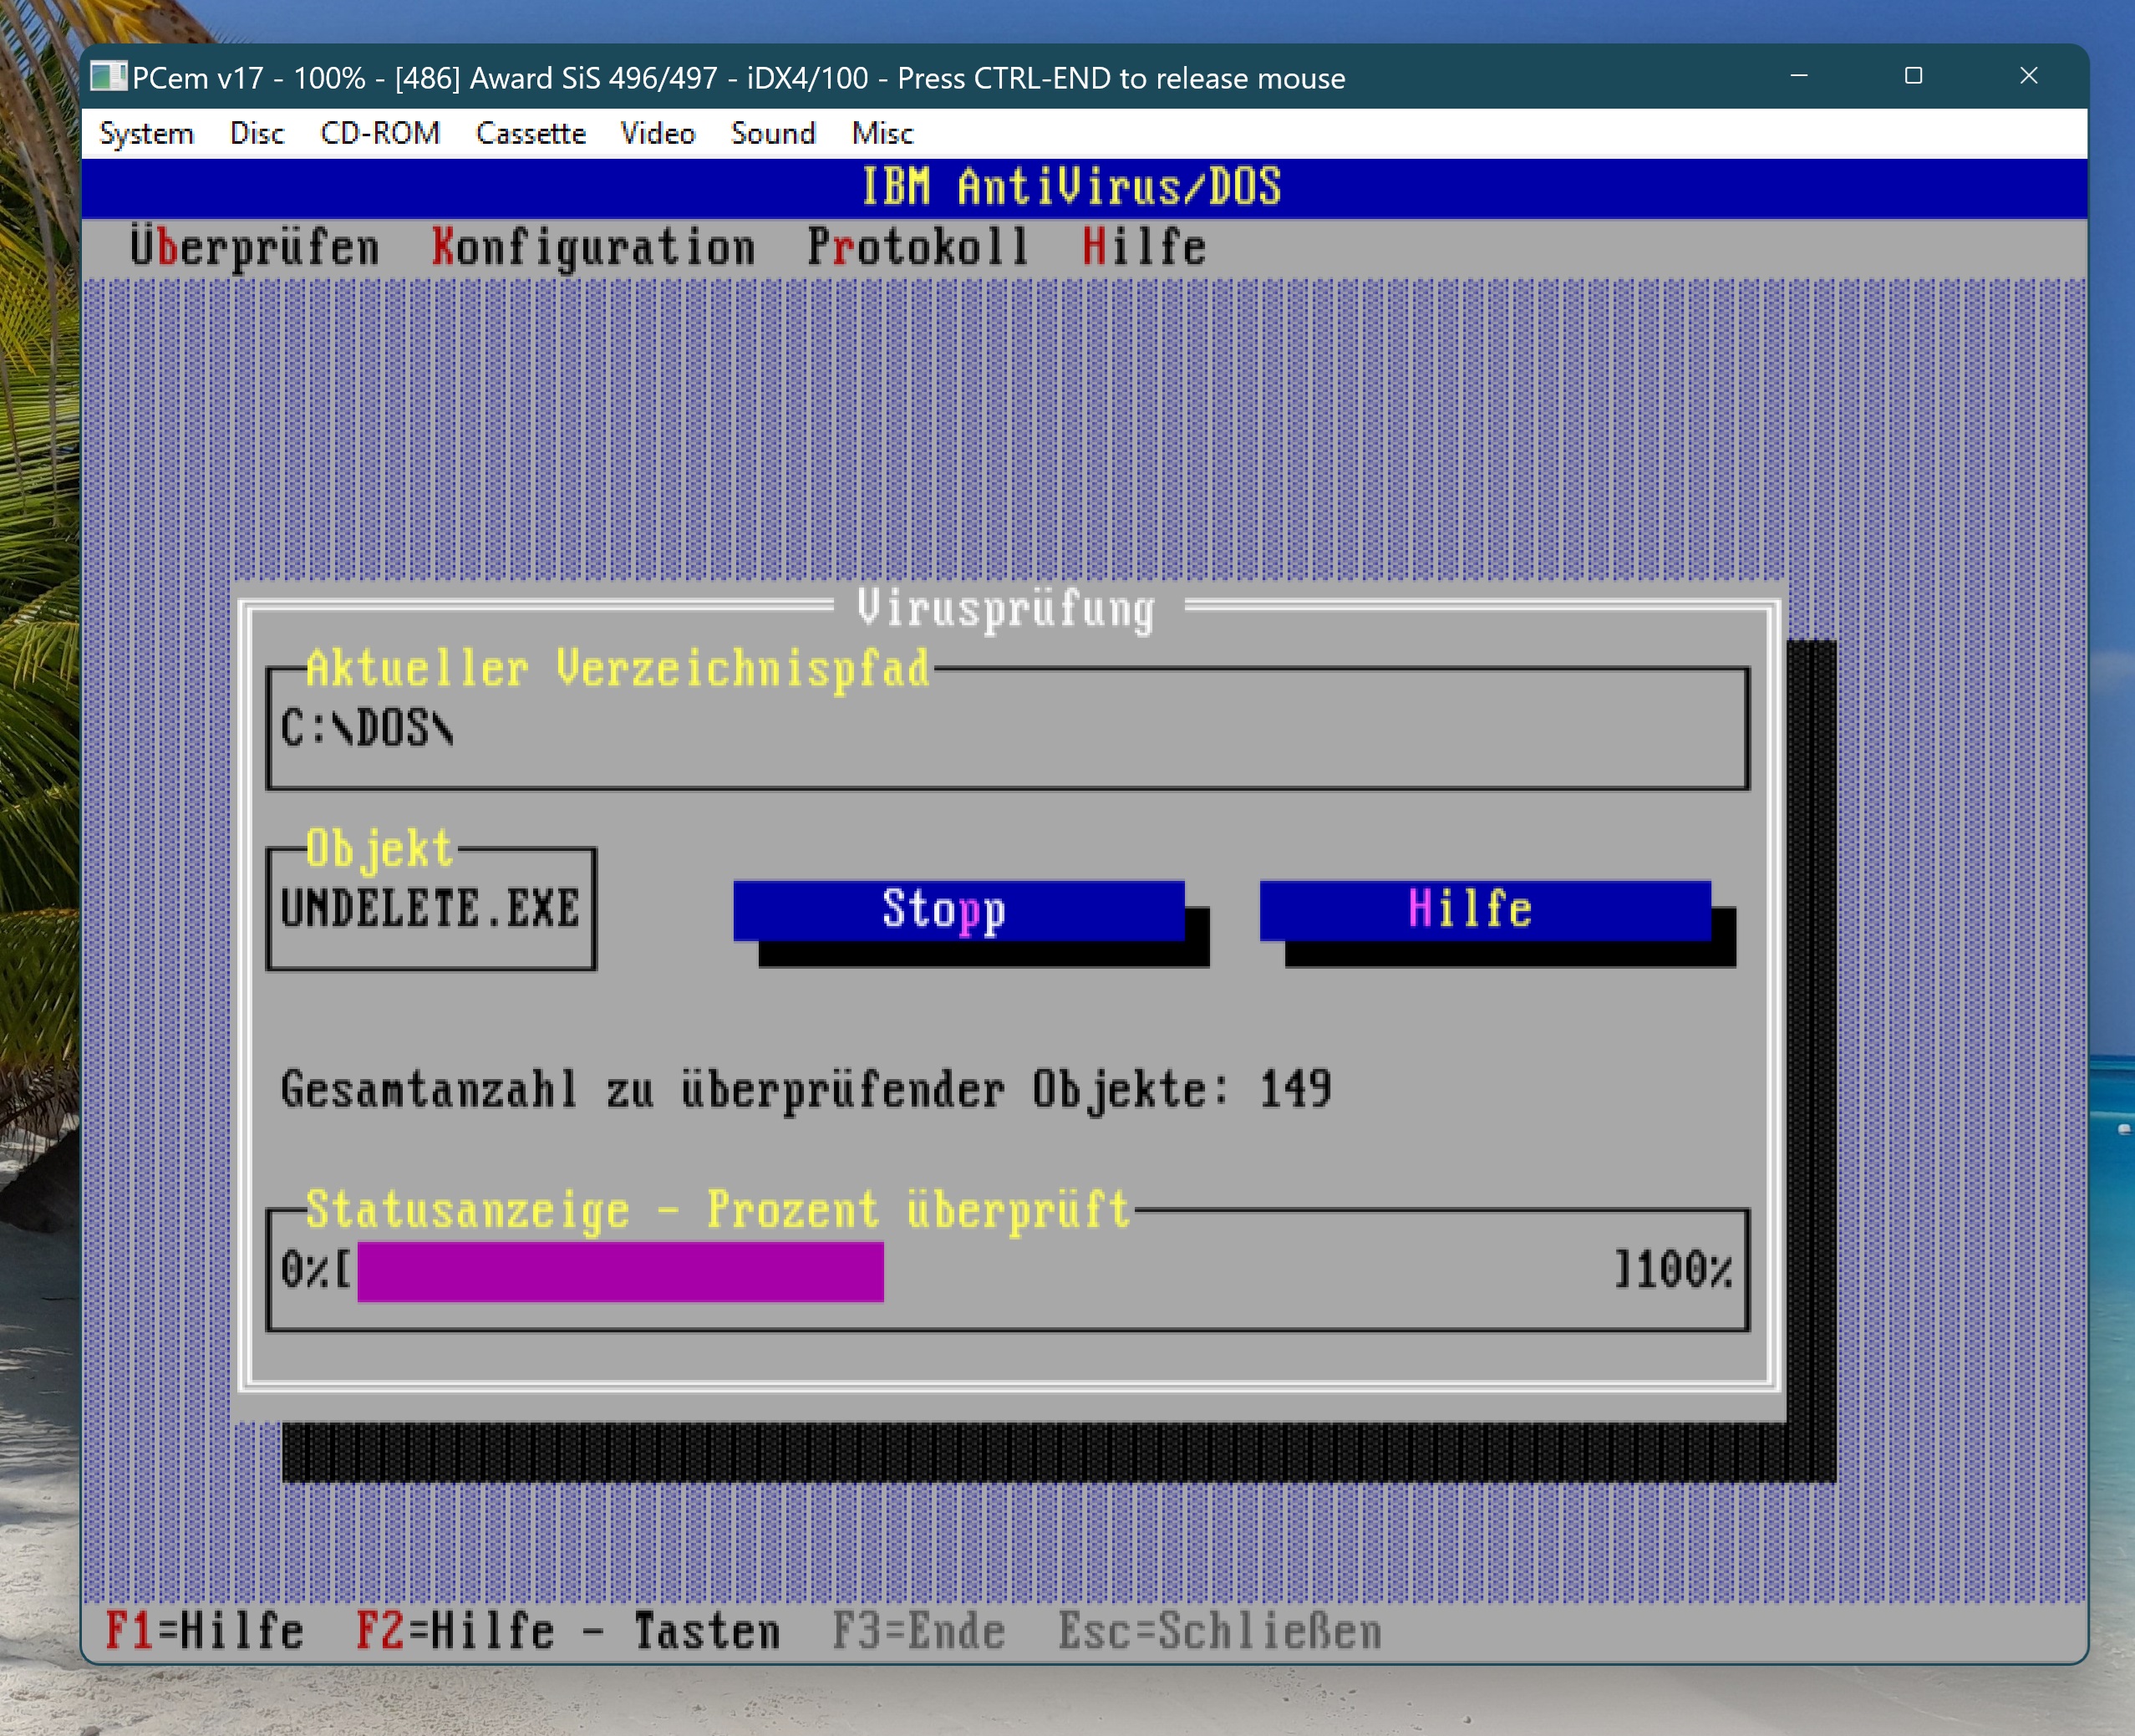Image resolution: width=2135 pixels, height=1736 pixels.
Task: Click the C:\DOS\ directory path text
Action: (367, 728)
